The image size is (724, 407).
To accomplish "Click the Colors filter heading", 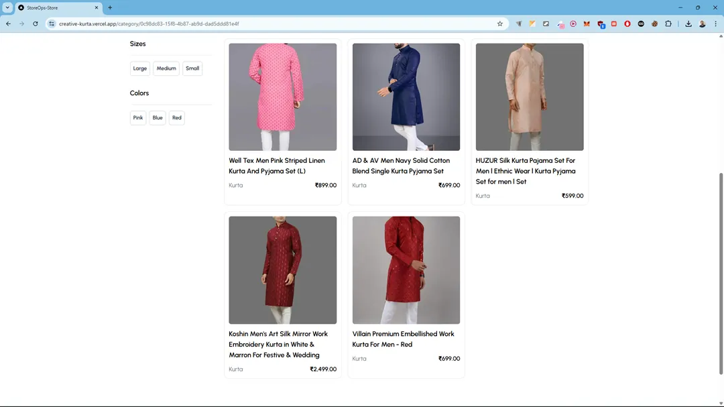I will pyautogui.click(x=139, y=93).
